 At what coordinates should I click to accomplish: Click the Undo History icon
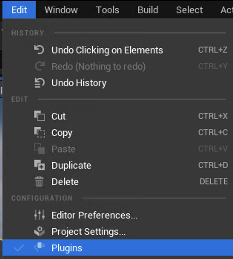pos(39,83)
